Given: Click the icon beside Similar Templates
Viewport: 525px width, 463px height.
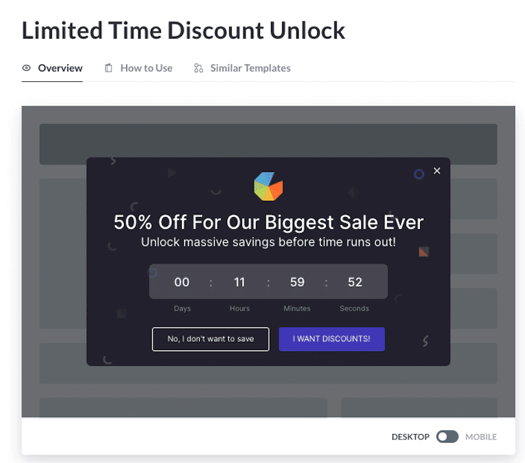Looking at the screenshot, I should [x=198, y=68].
